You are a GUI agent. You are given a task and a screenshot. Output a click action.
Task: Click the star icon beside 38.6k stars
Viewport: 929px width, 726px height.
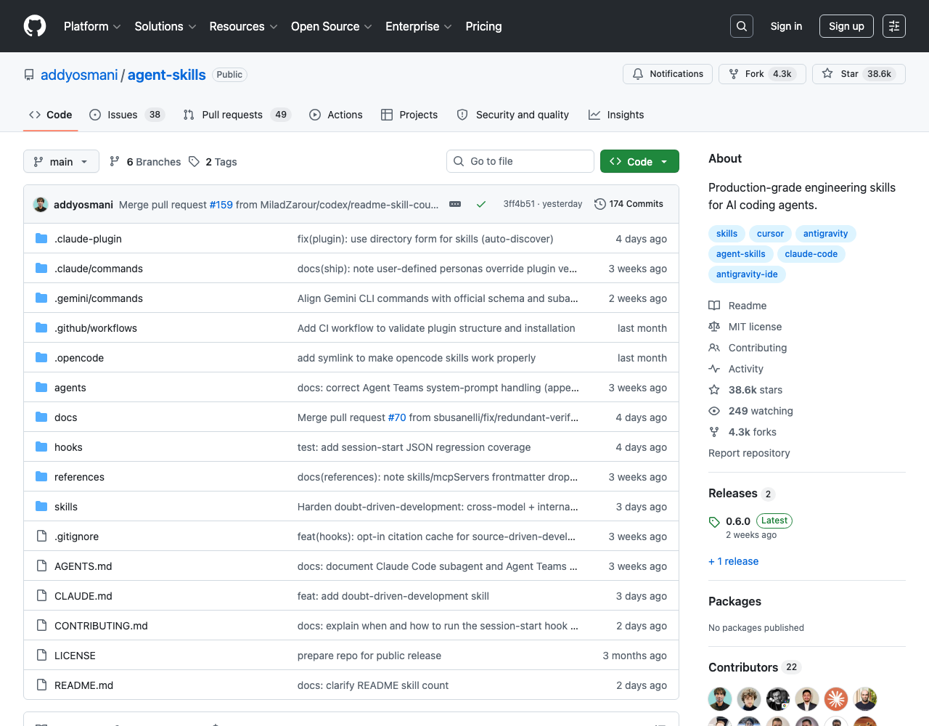714,390
